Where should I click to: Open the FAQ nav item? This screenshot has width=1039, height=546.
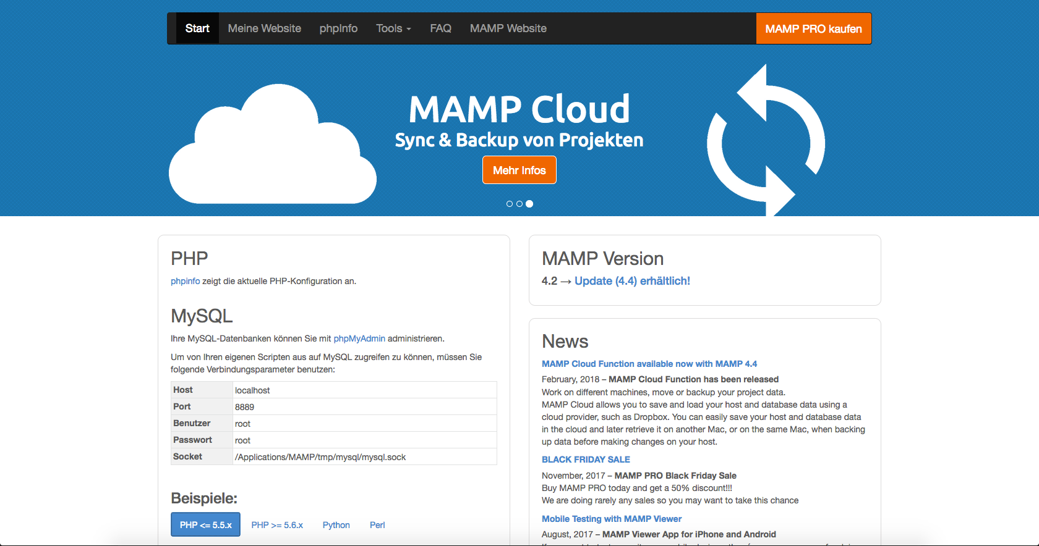440,28
